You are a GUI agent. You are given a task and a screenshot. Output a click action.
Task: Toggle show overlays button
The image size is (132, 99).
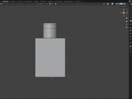112,4
